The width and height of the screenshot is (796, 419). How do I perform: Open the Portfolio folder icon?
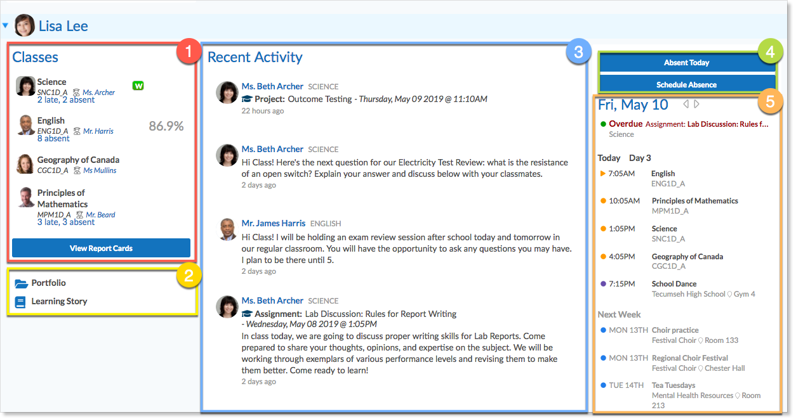[x=22, y=283]
